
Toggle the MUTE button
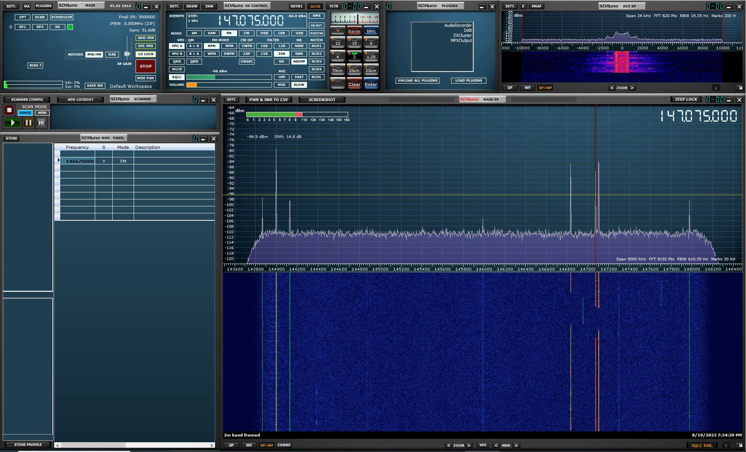click(177, 69)
